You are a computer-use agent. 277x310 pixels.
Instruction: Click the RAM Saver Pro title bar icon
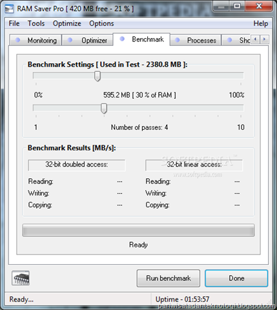click(x=9, y=9)
